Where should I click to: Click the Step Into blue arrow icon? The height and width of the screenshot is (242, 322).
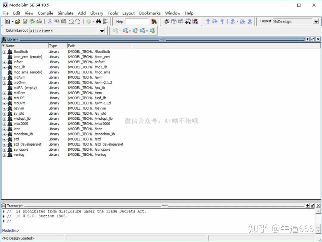click(x=208, y=21)
